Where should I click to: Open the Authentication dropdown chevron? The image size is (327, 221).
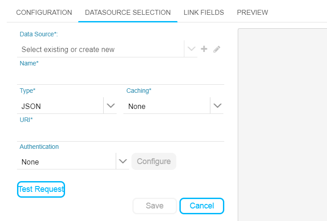[122, 161]
